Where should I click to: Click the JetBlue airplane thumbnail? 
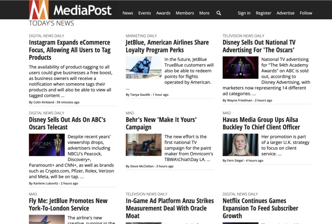[143, 67]
